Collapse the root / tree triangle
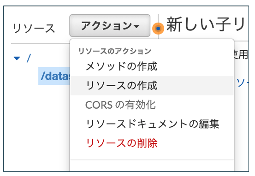 click(x=17, y=58)
